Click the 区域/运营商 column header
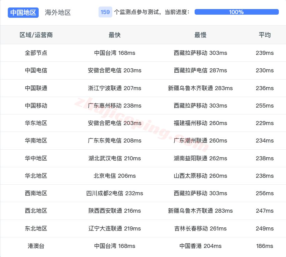Viewport: 286px width, 257px height. [36, 35]
